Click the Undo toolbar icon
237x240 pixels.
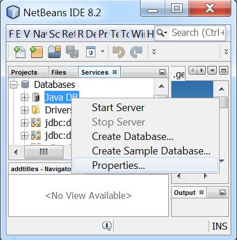click(x=118, y=52)
